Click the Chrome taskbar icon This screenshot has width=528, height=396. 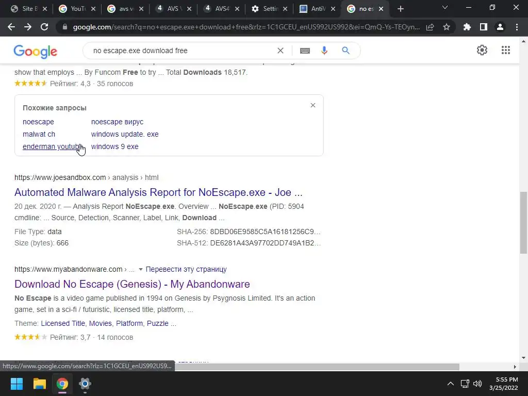[62, 384]
